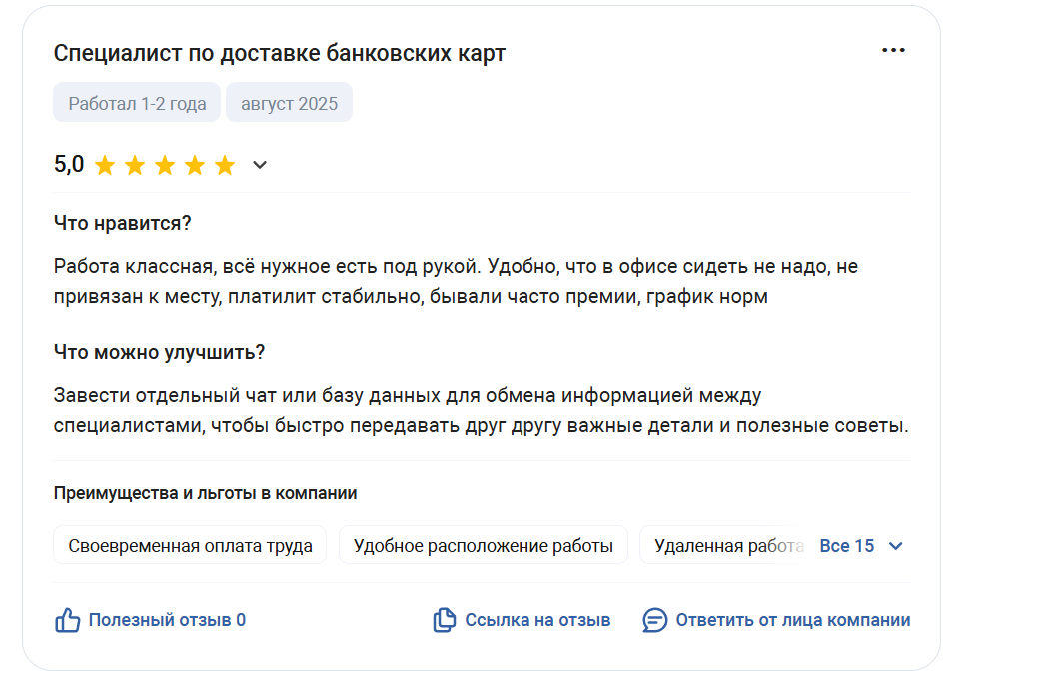1044x679 pixels.
Task: Open the three-dots review options menu
Action: (x=893, y=51)
